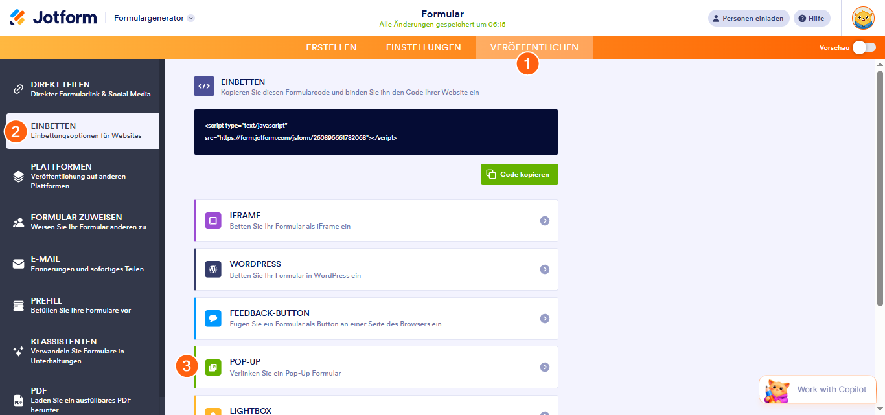This screenshot has width=885, height=415.
Task: Open the EINSTELLUNGEN tab
Action: [423, 47]
